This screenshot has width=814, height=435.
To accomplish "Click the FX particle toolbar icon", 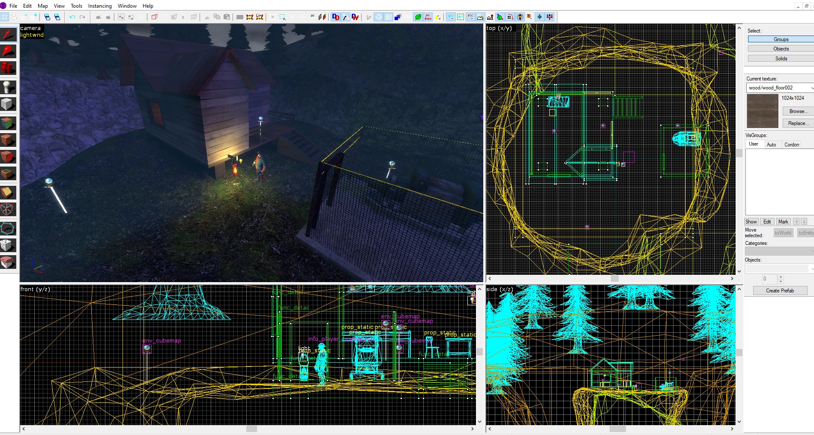I will click(x=470, y=17).
